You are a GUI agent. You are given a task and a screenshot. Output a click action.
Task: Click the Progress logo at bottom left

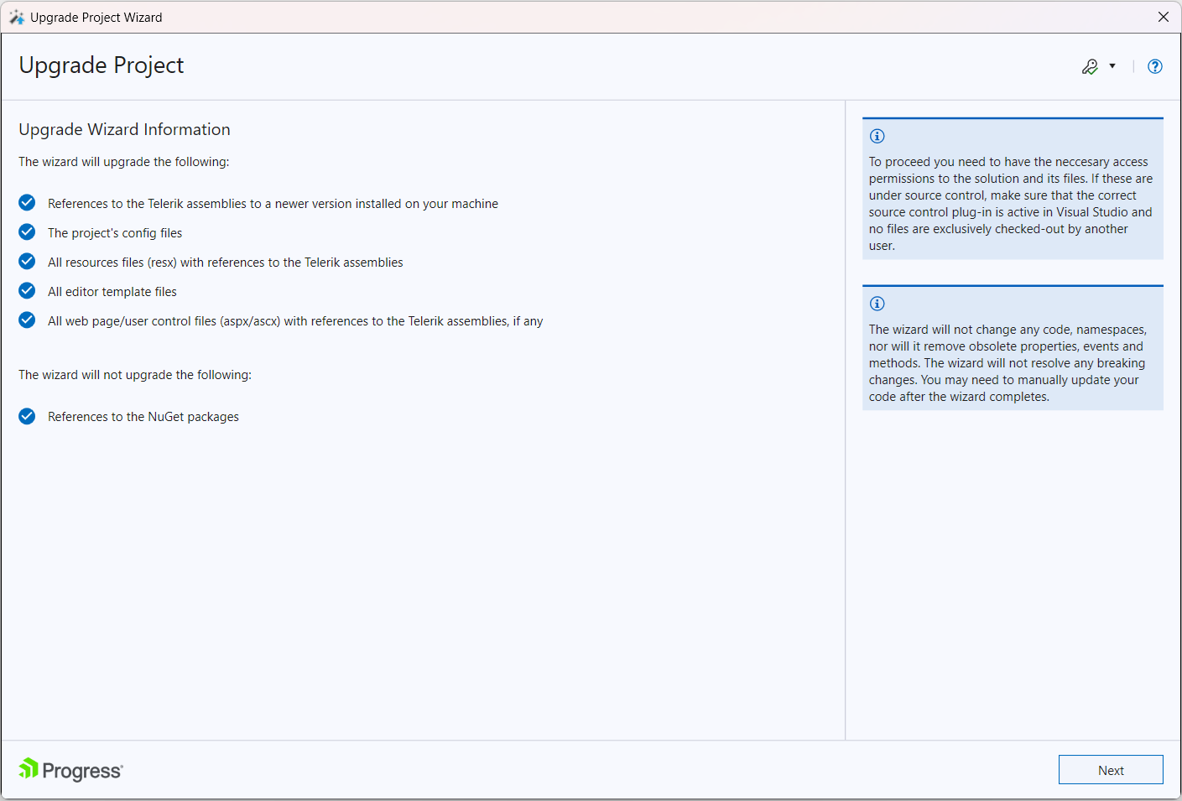coord(70,769)
